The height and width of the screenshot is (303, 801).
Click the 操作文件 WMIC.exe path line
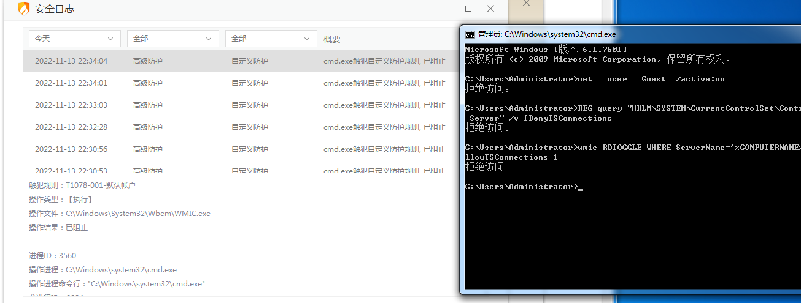pos(120,214)
